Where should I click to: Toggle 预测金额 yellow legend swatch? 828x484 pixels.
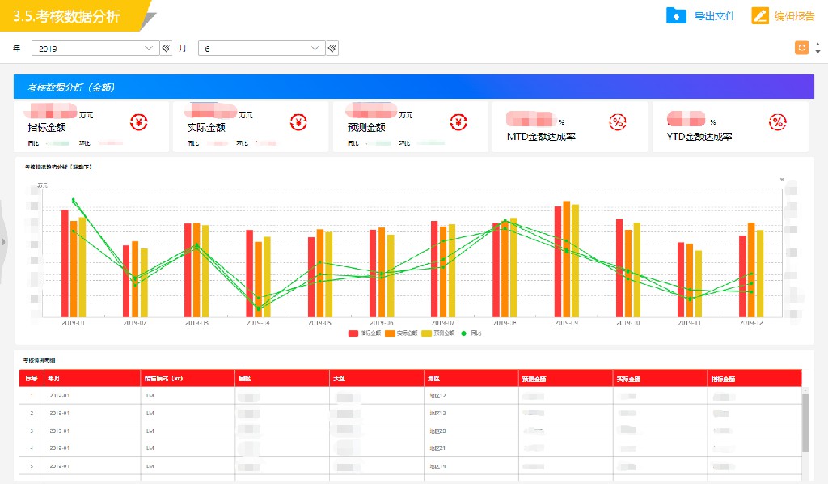coord(427,333)
